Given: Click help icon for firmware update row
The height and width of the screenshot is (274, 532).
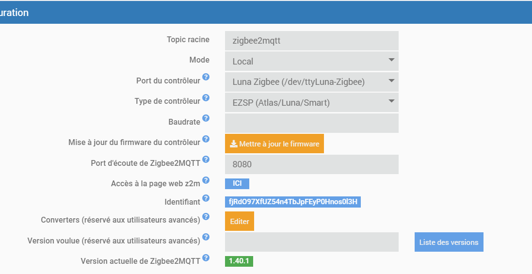Looking at the screenshot, I should (x=206, y=139).
